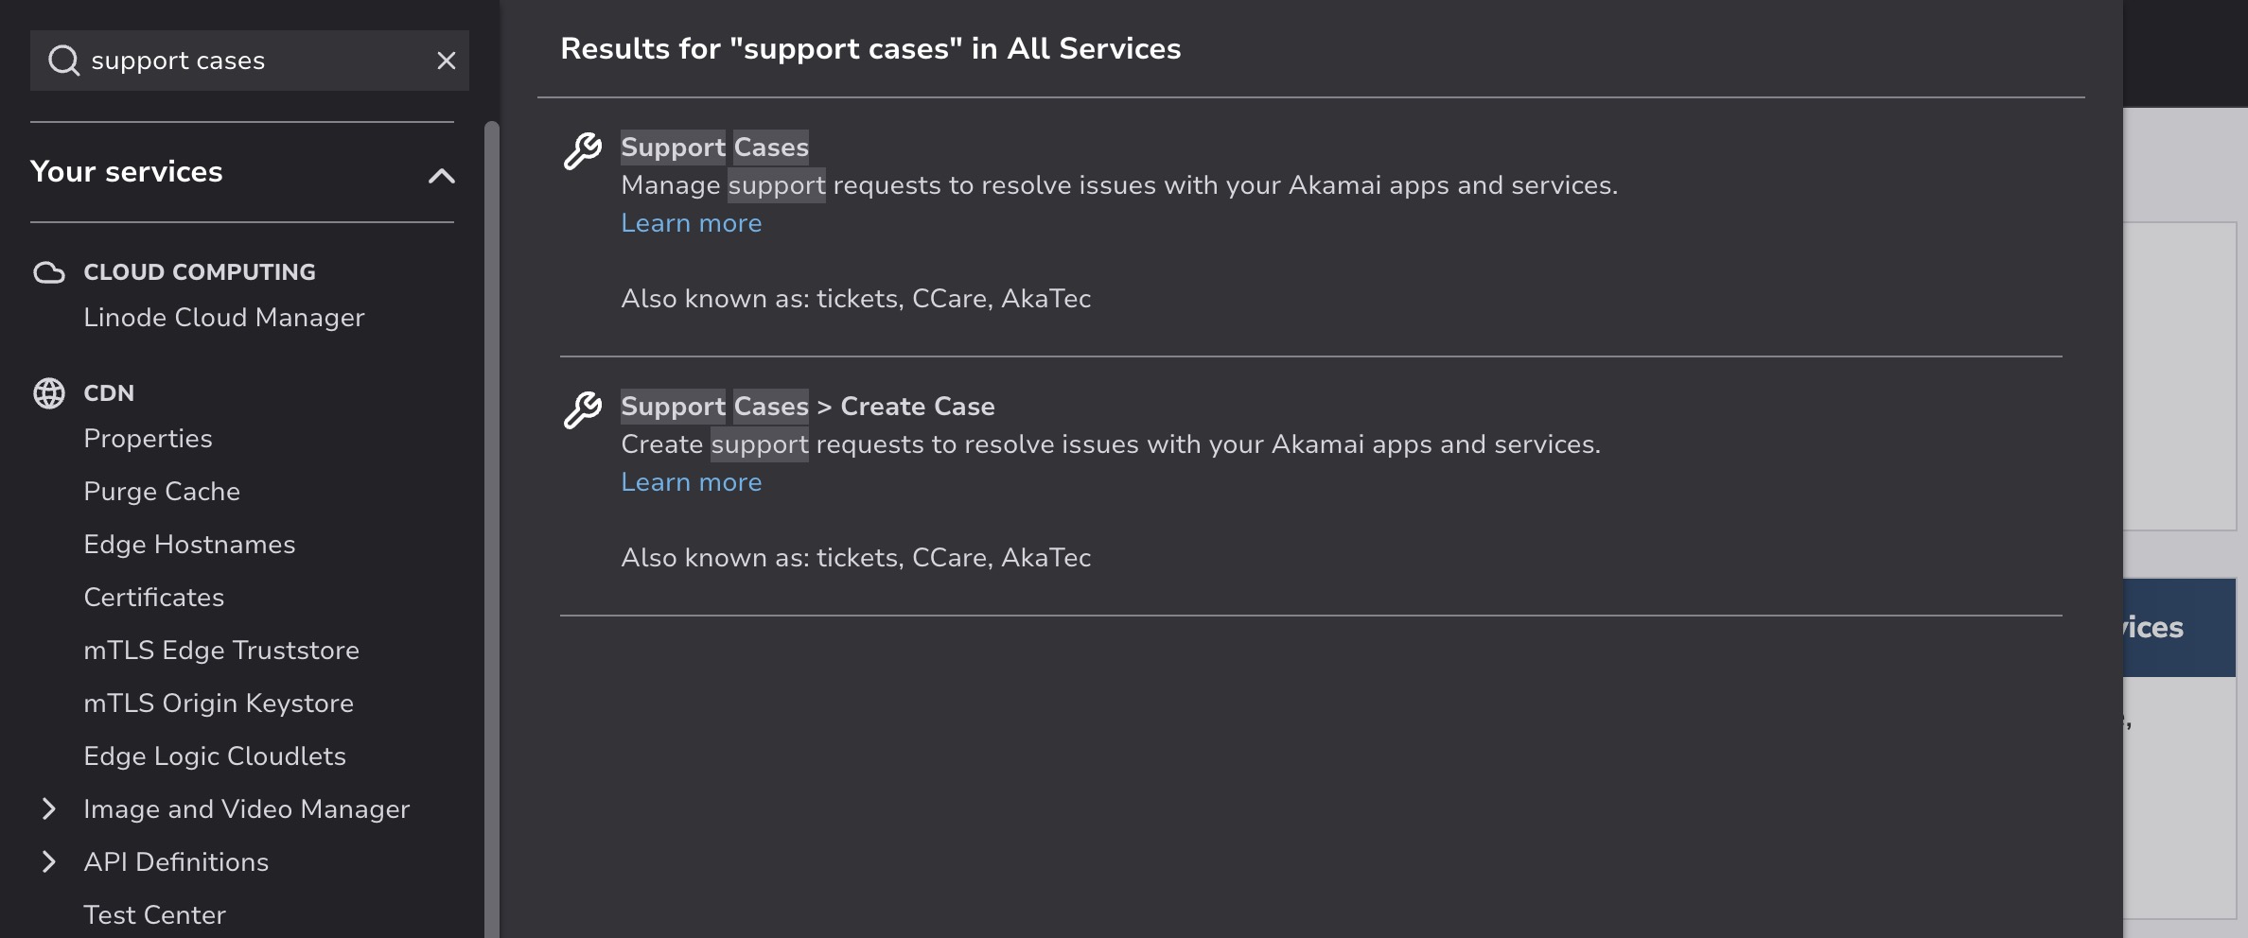Click the cloud icon beside CLOUD COMPUTING

(50, 272)
